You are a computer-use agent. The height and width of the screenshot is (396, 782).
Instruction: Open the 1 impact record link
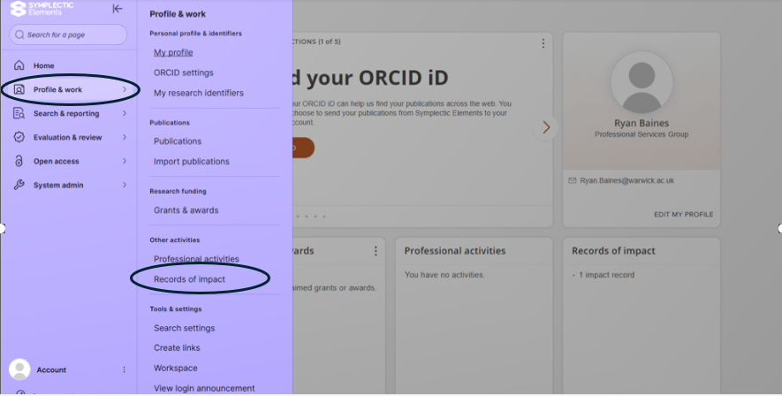pyautogui.click(x=606, y=275)
